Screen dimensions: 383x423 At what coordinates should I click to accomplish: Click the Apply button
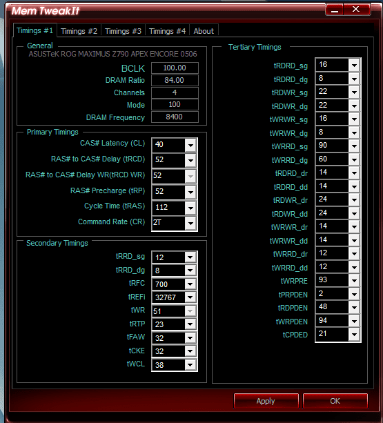(266, 401)
